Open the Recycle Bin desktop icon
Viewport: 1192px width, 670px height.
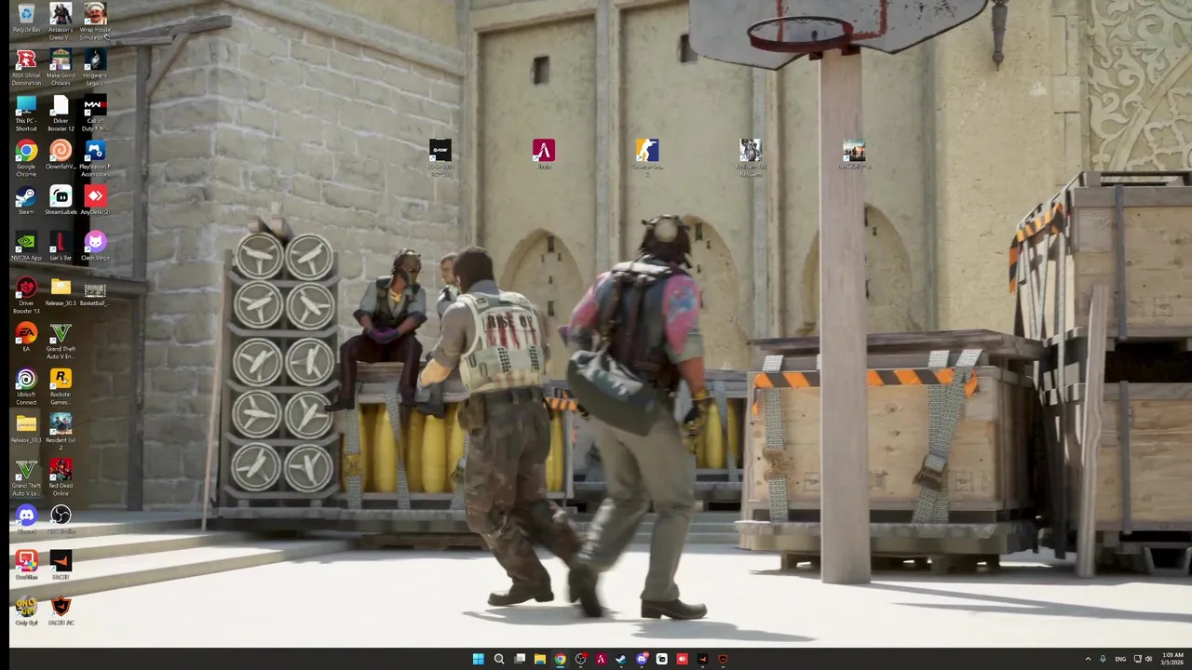point(26,18)
